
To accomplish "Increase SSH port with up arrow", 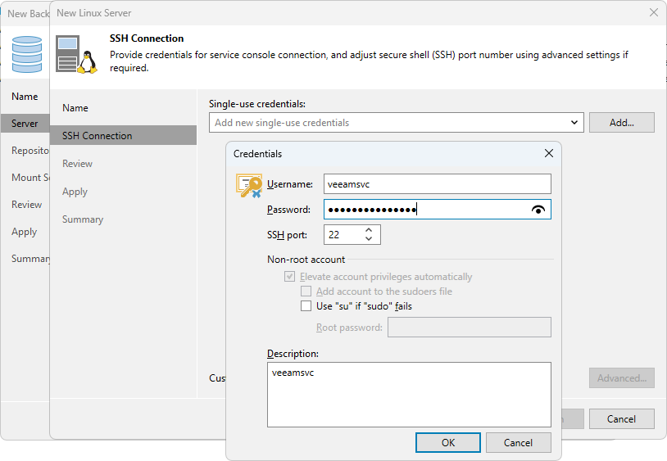I will point(369,230).
